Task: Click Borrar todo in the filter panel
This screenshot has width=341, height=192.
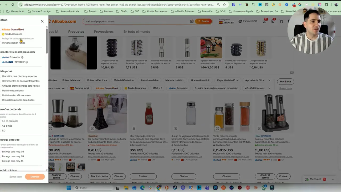Action: (15, 177)
